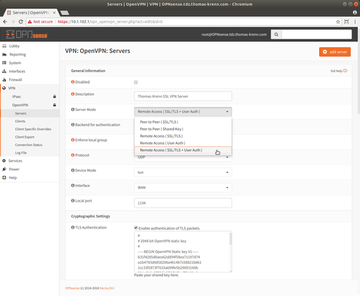Toggle the full help switch
Viewport: 360px width, 296px height.
coord(345,71)
